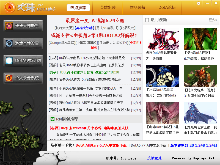This screenshot has width=220, height=165.
Task: Click caption 【阿川火枪第一视角】31杀圣剑矮子
Action: tap(200, 93)
